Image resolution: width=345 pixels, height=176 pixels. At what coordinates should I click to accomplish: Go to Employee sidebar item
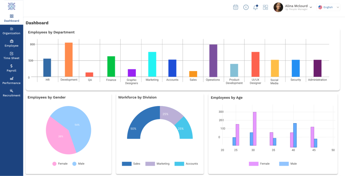coord(11,43)
